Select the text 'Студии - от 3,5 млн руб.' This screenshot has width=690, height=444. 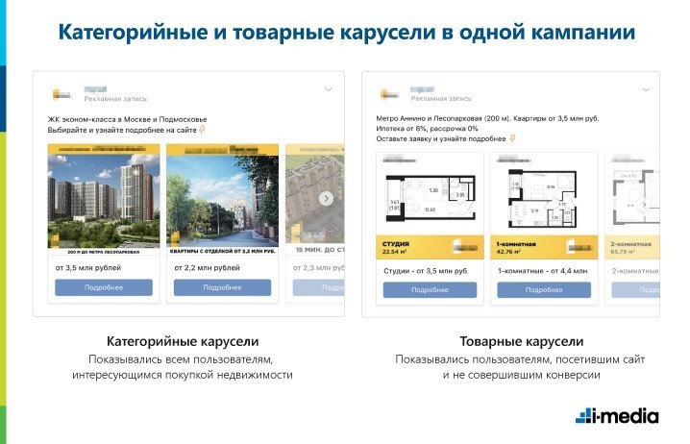click(426, 271)
